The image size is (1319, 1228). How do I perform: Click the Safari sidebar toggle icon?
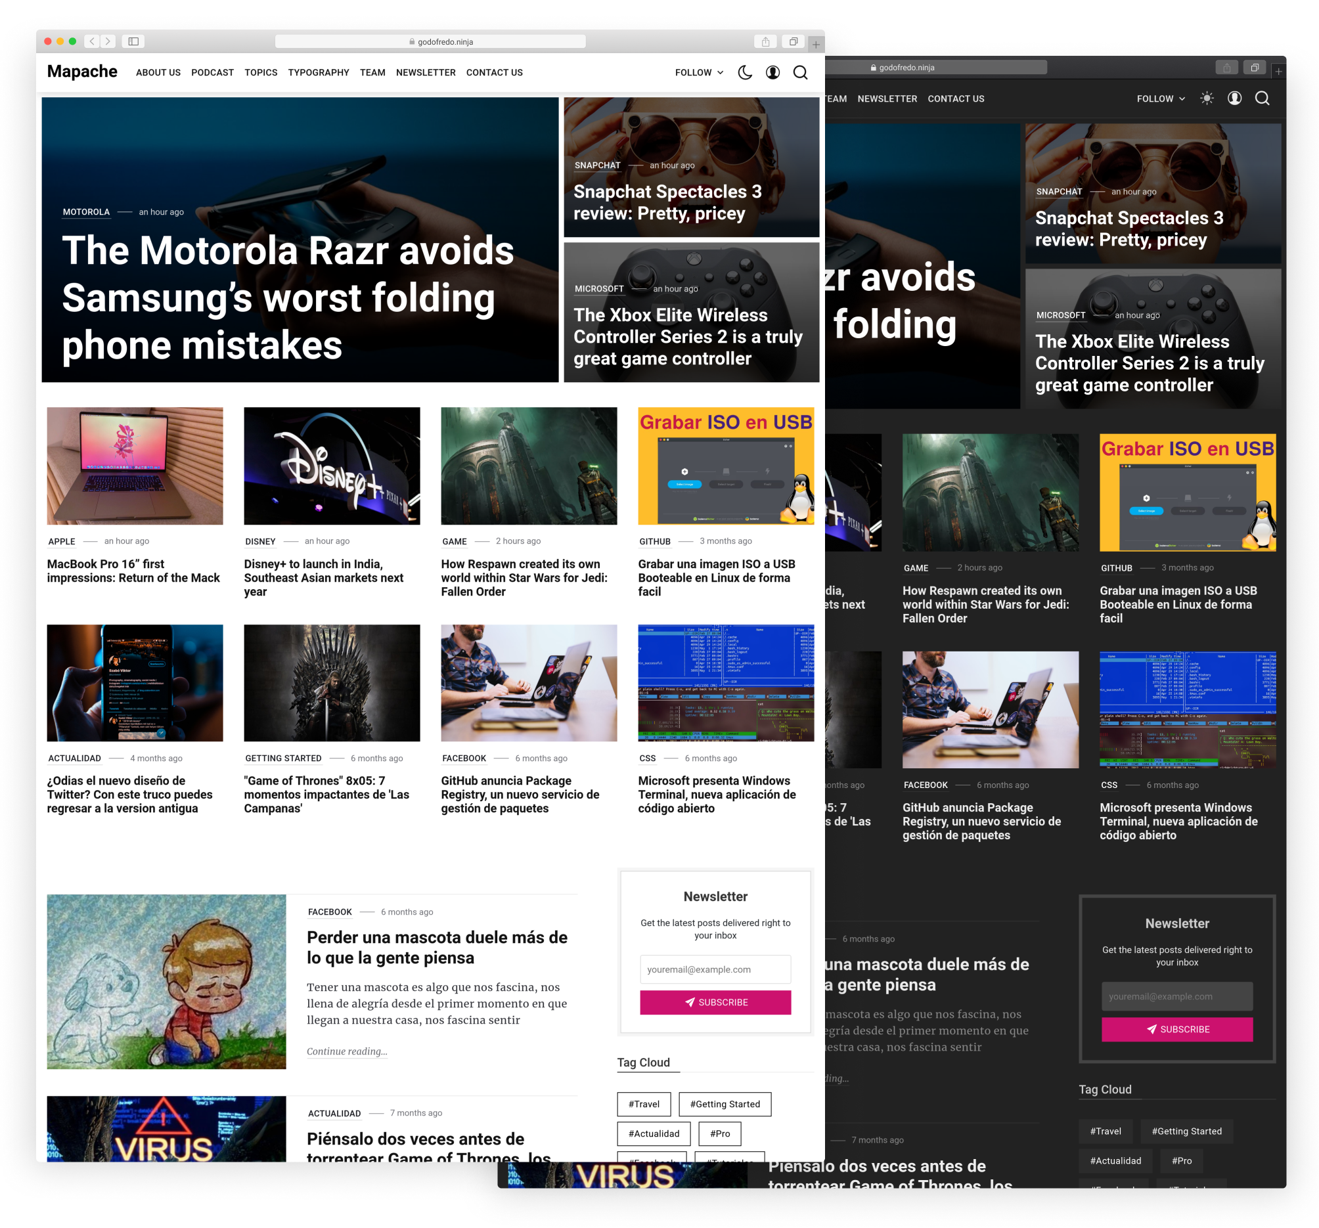[133, 41]
